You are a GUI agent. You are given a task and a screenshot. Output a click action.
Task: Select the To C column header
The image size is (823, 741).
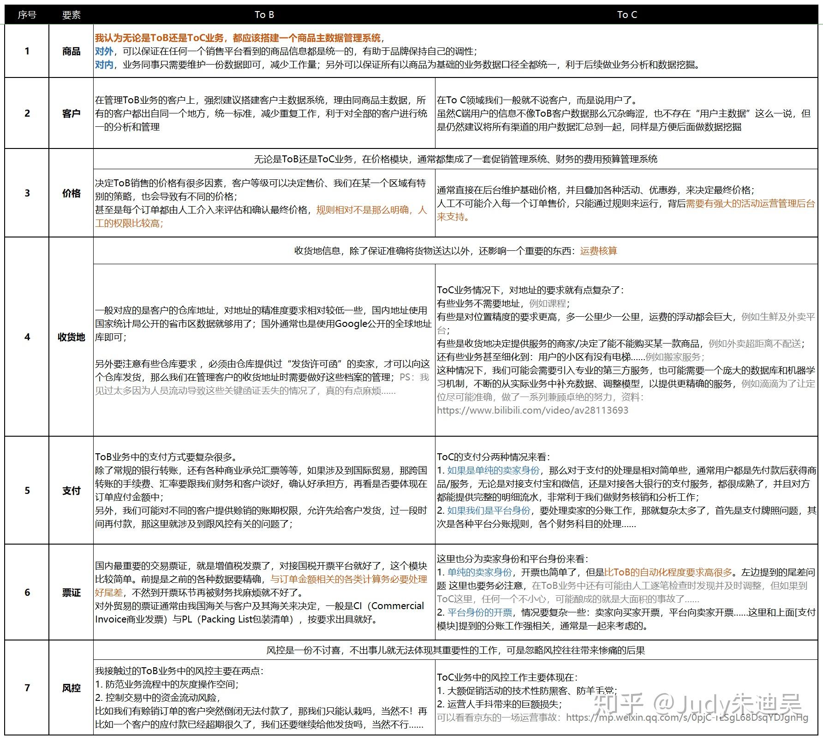[627, 15]
